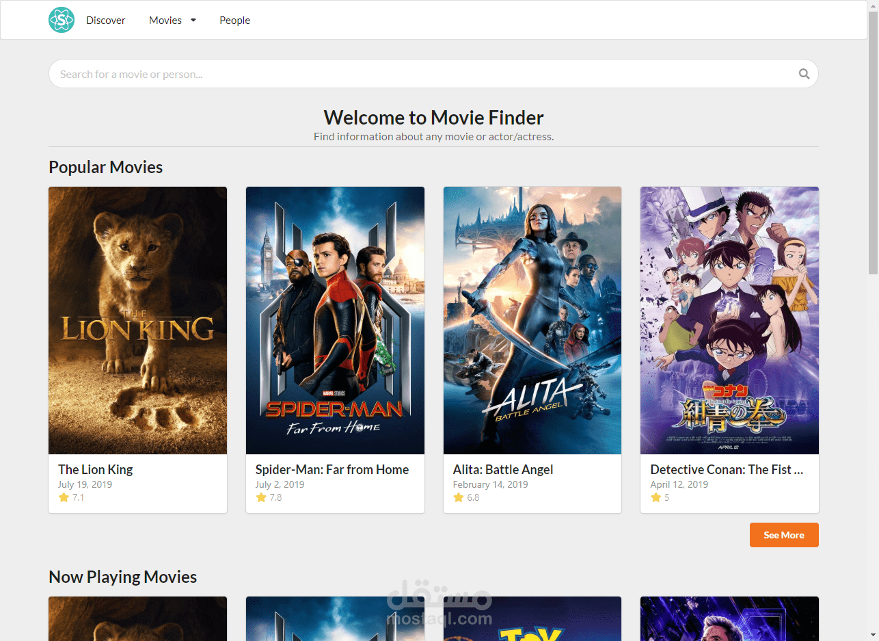Click the Spider-Man: Far from Home poster

point(335,320)
